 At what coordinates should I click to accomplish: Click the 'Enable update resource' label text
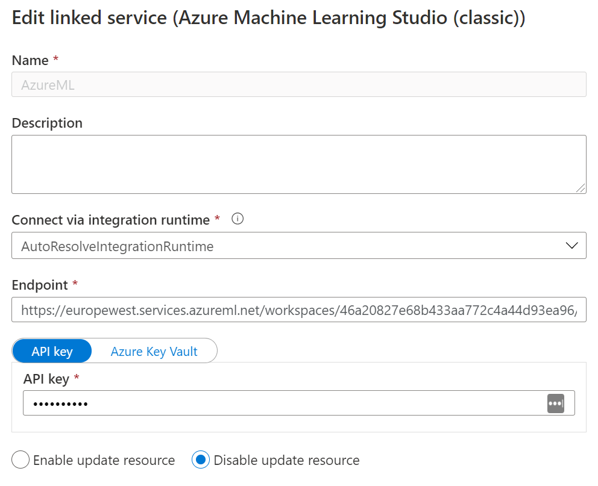(104, 461)
